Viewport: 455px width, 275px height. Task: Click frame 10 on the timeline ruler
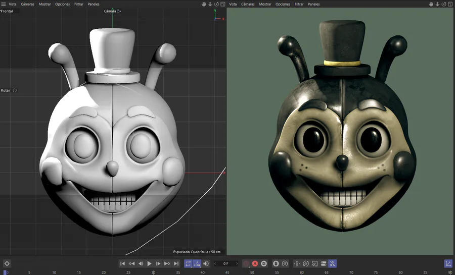(x=54, y=272)
